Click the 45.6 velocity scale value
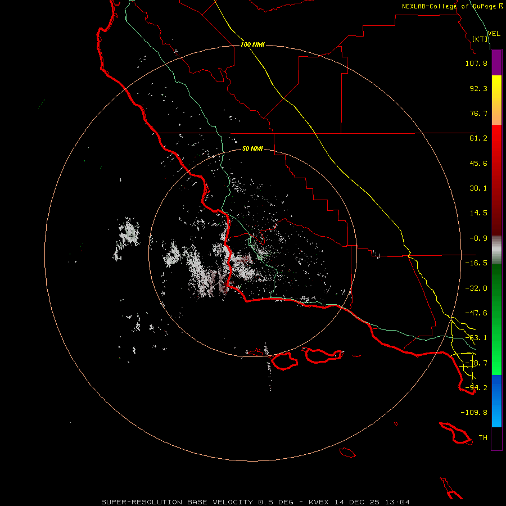This screenshot has height=506, width=506. point(478,163)
